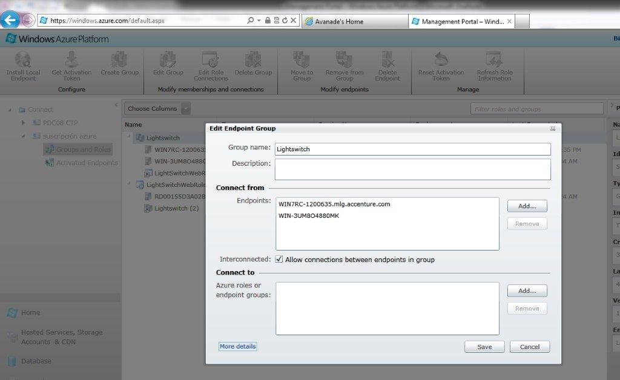
Task: Switch to the Avanade's Home tab
Action: click(x=355, y=21)
